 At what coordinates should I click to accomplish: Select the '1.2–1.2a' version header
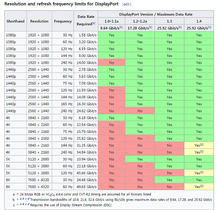pos(140,21)
